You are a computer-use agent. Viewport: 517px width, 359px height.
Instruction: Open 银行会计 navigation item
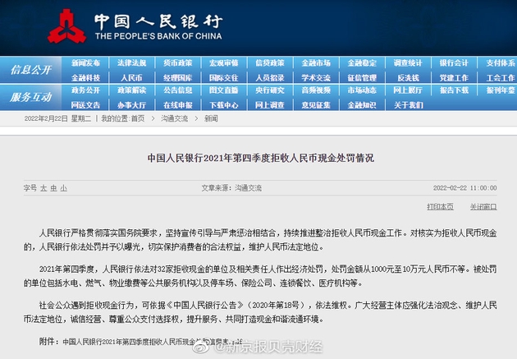[454, 63]
